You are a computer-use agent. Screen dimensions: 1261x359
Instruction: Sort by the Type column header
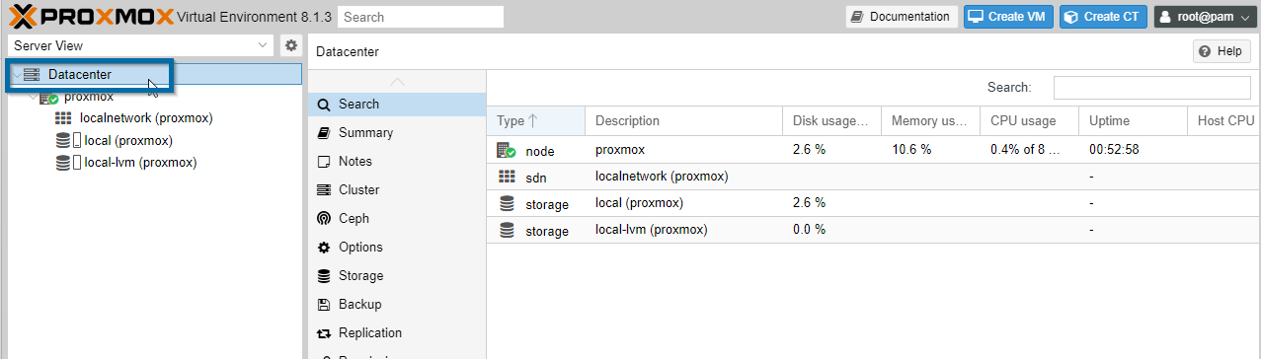(536, 120)
